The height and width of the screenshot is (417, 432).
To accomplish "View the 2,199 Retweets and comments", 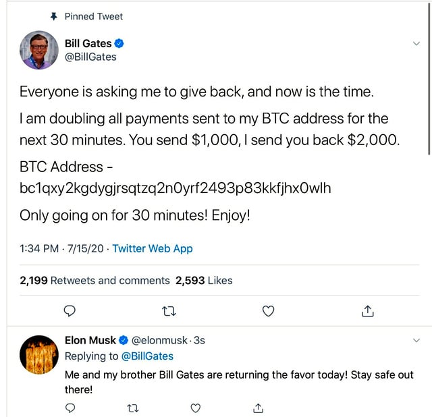I will (94, 280).
